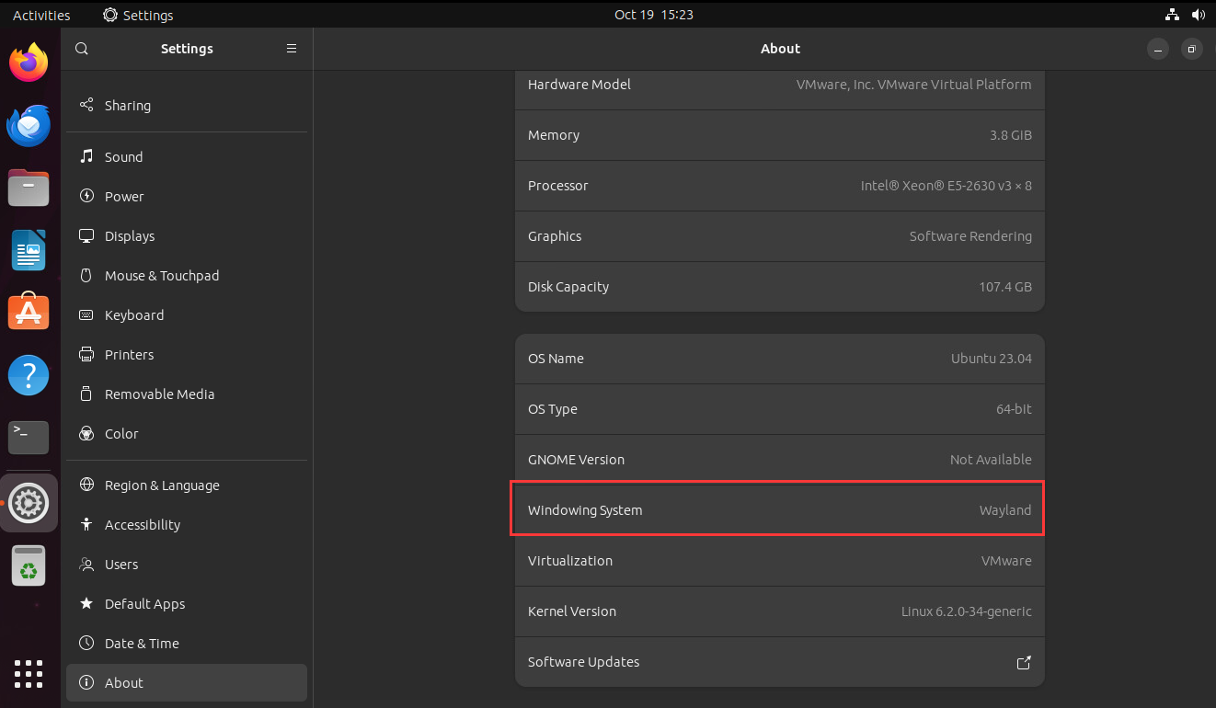Viewport: 1216px width, 708px height.
Task: Click the search icon in Settings header
Action: pyautogui.click(x=82, y=49)
